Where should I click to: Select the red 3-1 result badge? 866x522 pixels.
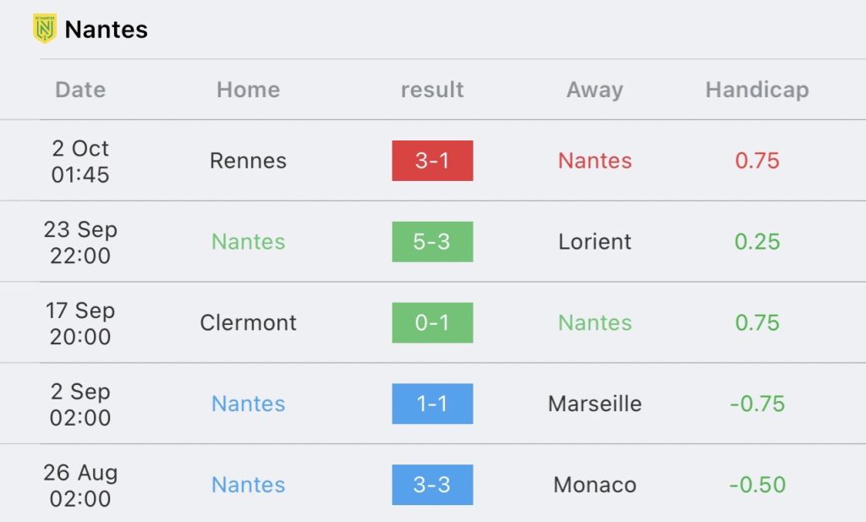[432, 161]
